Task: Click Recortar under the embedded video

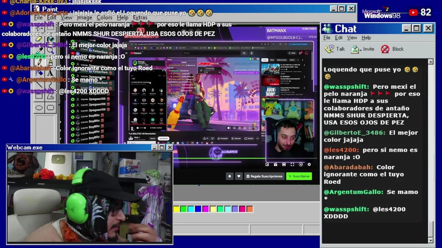Action: [x=236, y=138]
